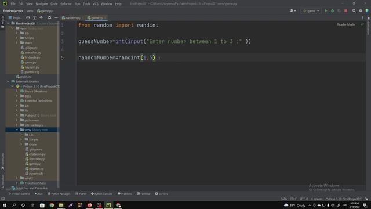
Task: Click caret position 5:26 in status bar
Action: pyautogui.click(x=283, y=199)
